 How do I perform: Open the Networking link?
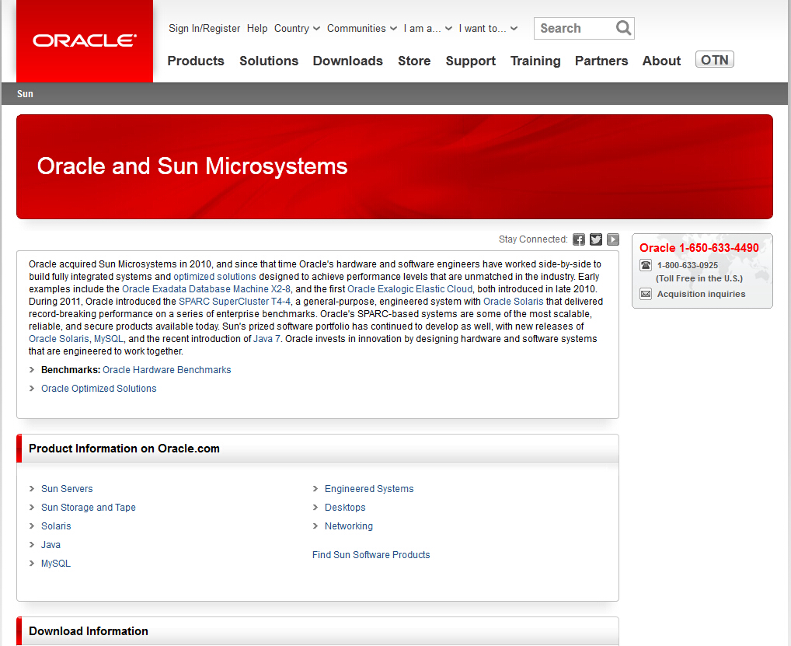[349, 526]
